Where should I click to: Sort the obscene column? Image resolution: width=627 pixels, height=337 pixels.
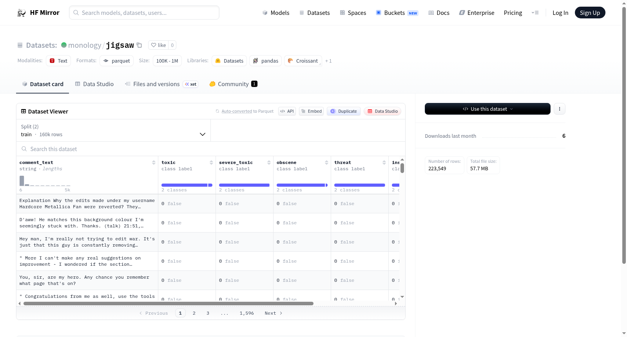pos(326,162)
